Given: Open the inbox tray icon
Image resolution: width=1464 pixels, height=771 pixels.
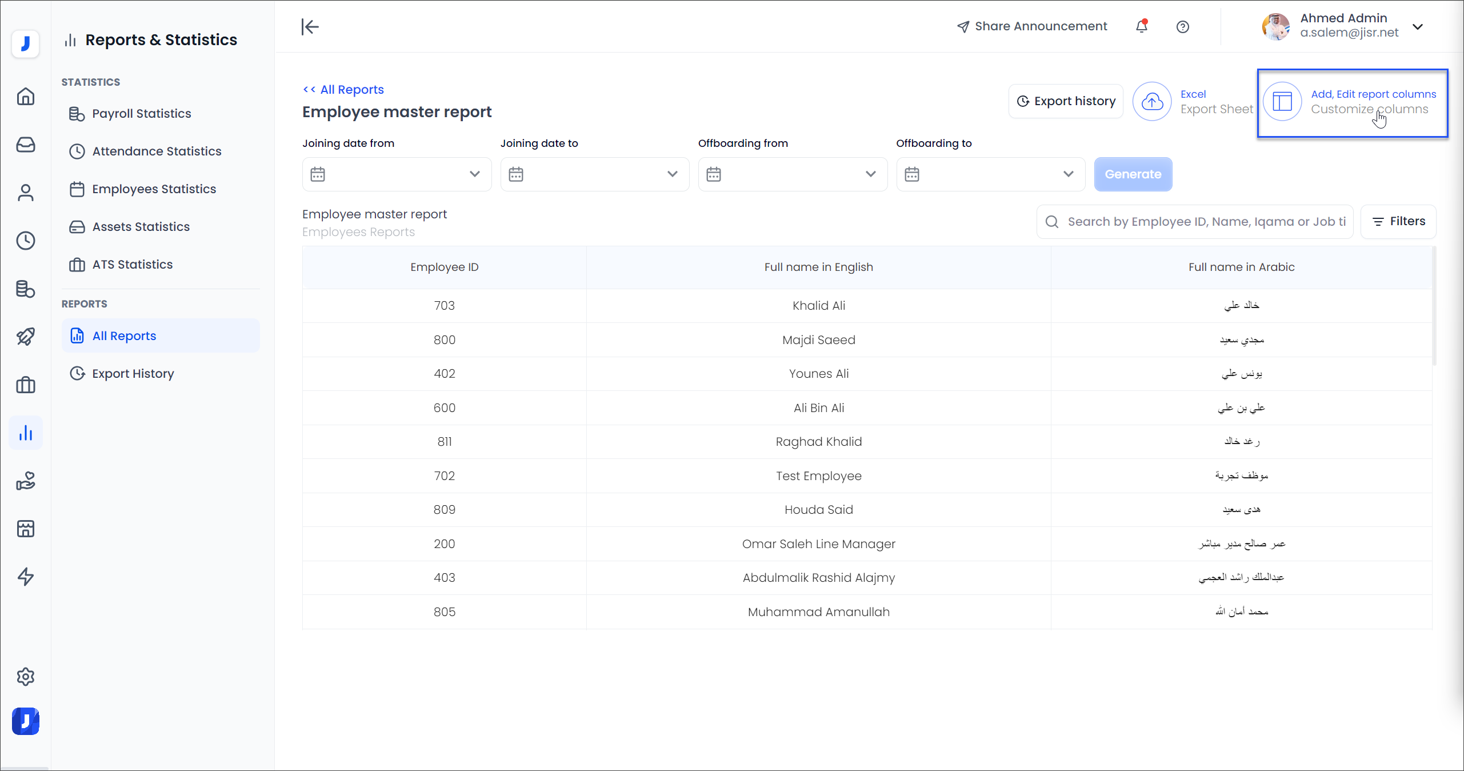Looking at the screenshot, I should [x=26, y=145].
